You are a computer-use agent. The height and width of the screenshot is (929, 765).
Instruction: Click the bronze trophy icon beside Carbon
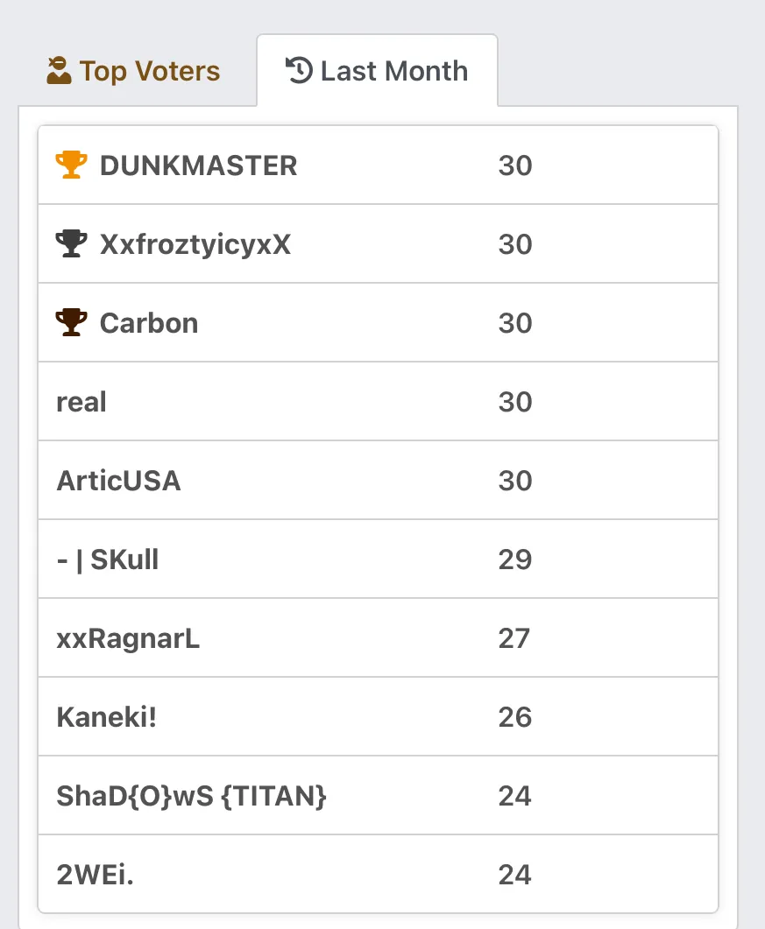(x=71, y=322)
